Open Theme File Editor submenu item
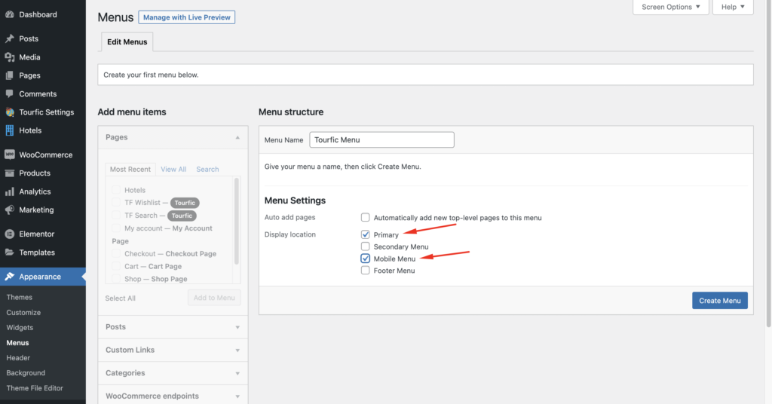 coord(35,388)
